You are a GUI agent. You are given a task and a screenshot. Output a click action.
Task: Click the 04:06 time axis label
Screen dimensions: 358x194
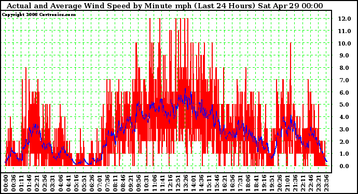pyautogui.click(x=60, y=183)
